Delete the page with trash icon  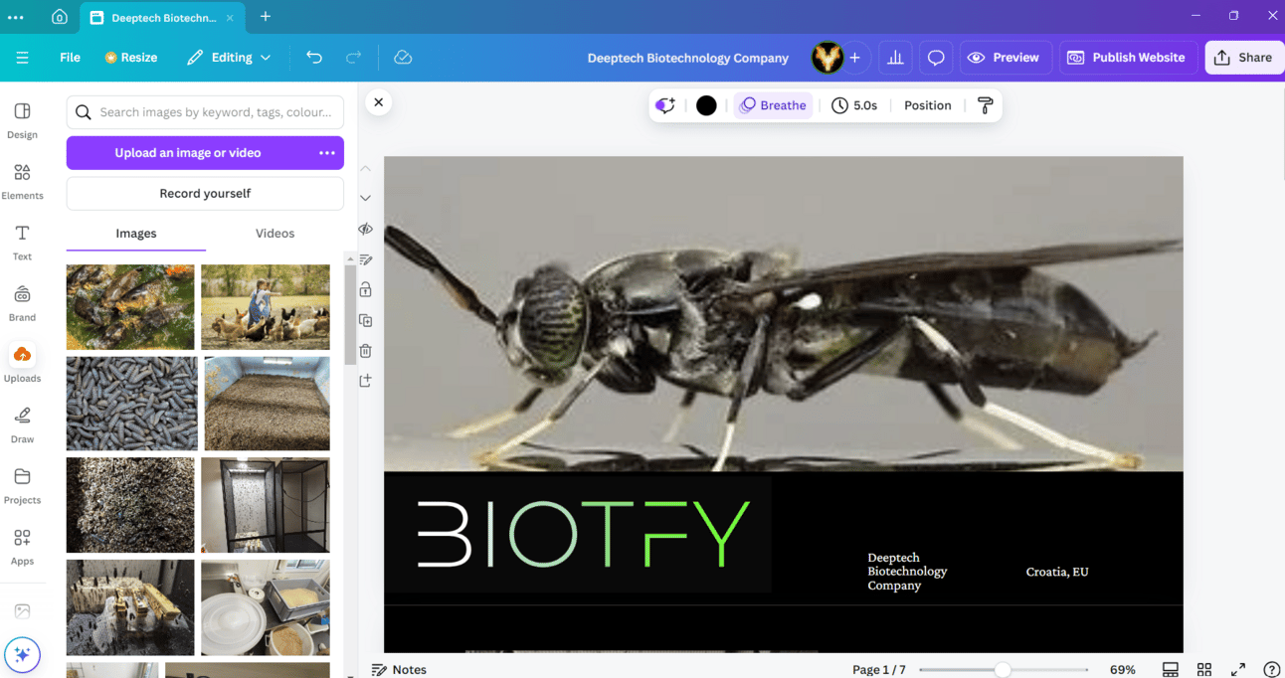point(365,350)
